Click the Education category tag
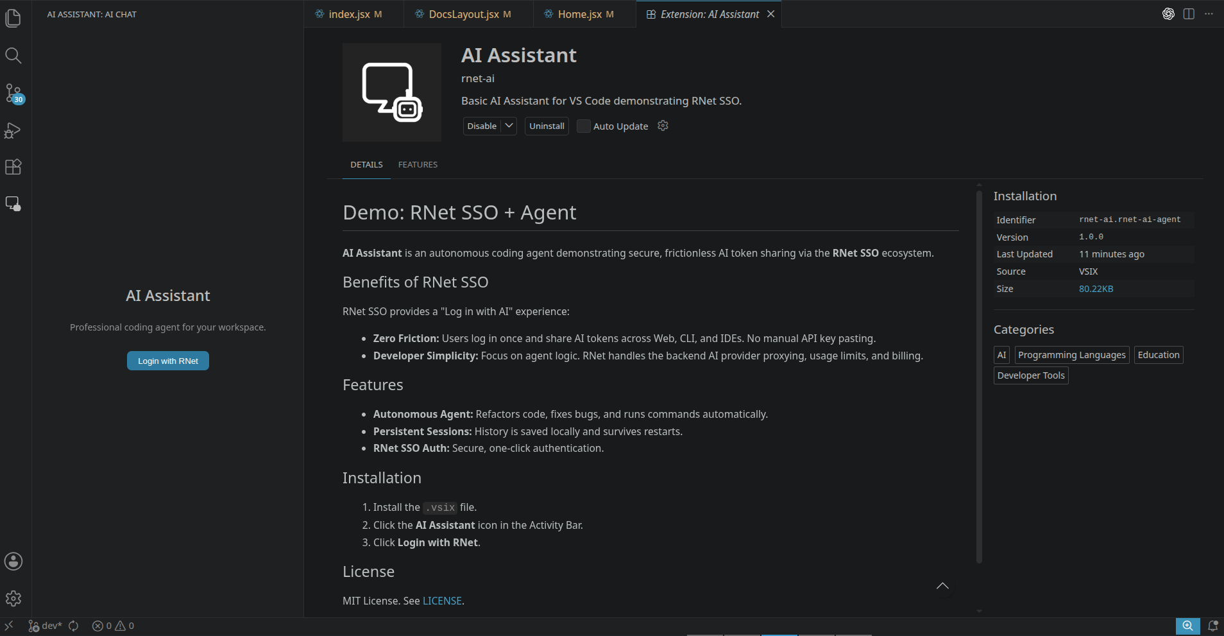1224x636 pixels. coord(1159,355)
